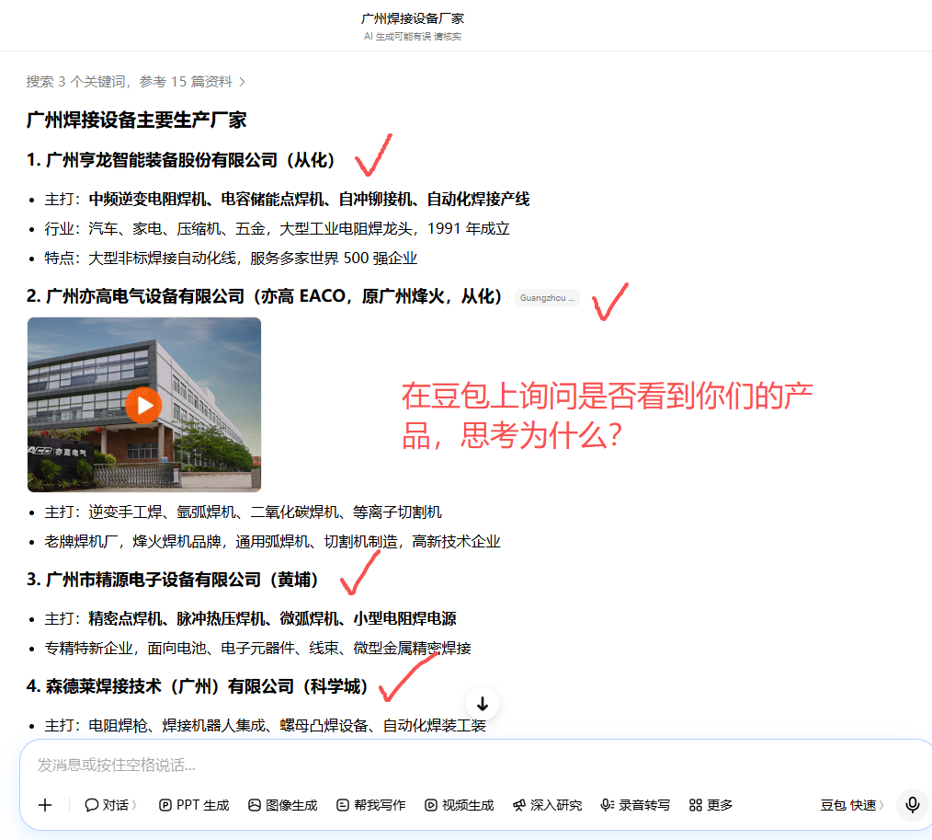Click line 老牌焊机厂，烽火焊机品牌
Viewport: 932px width, 840px height.
click(272, 542)
